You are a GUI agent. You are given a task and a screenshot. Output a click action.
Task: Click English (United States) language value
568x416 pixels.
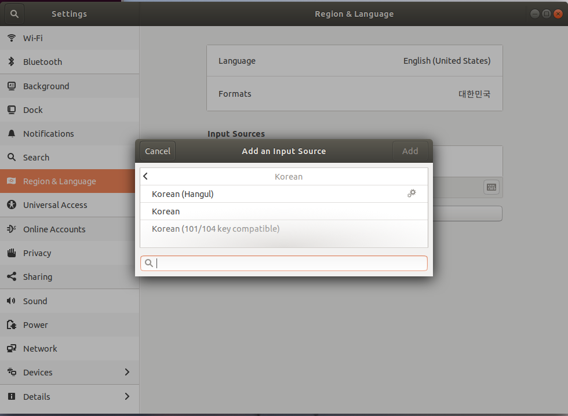pos(447,61)
